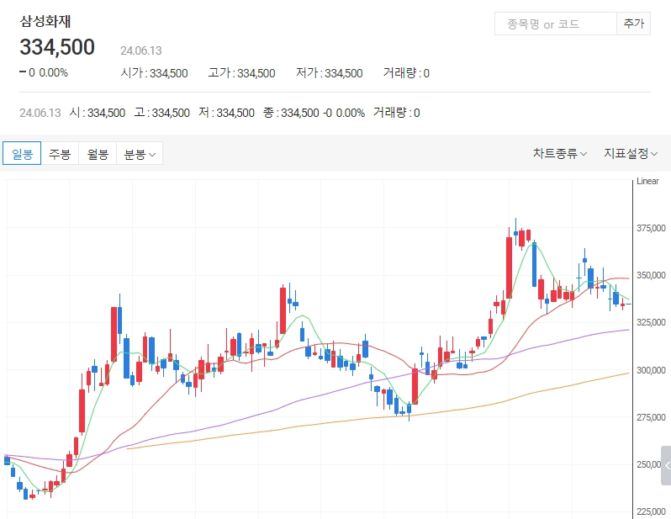Viewport: 671px width, 519px height.
Task: Expand the side panel arrow at right edge
Action: point(666,465)
